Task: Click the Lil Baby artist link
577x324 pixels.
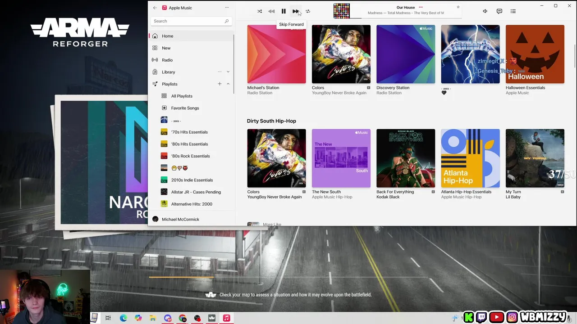Action: pos(513,197)
